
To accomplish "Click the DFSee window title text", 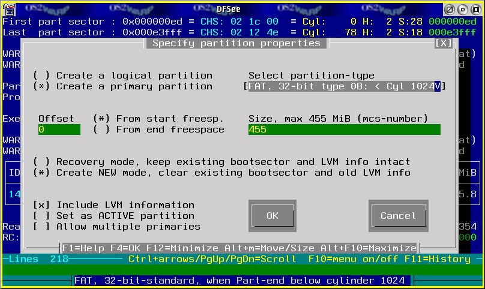I will coord(229,9).
